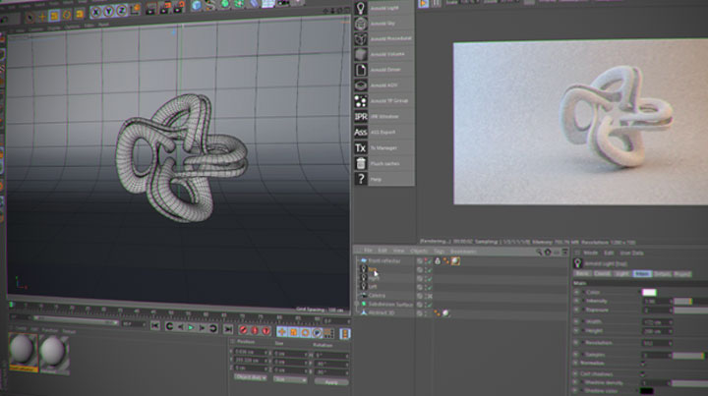Switch to the Light tab

tap(621, 274)
